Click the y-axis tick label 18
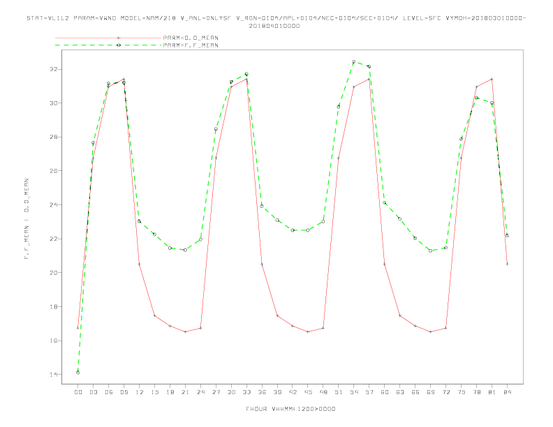The image size is (553, 427). click(x=54, y=306)
